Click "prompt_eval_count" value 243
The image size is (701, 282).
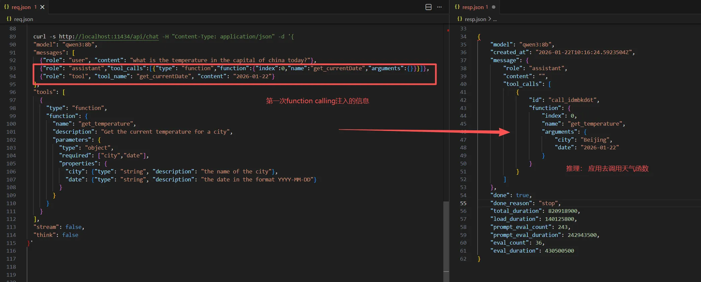coord(562,227)
